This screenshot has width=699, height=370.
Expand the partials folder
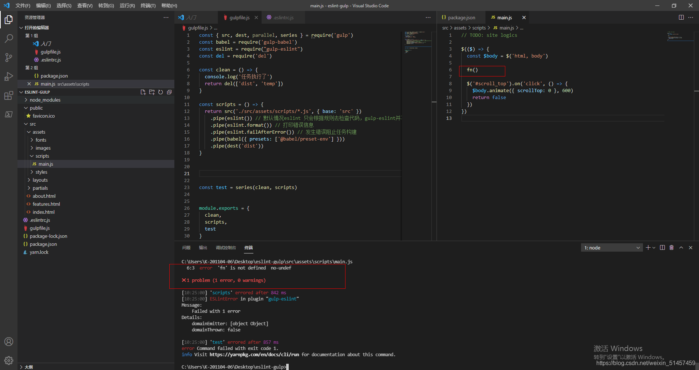pos(96,188)
